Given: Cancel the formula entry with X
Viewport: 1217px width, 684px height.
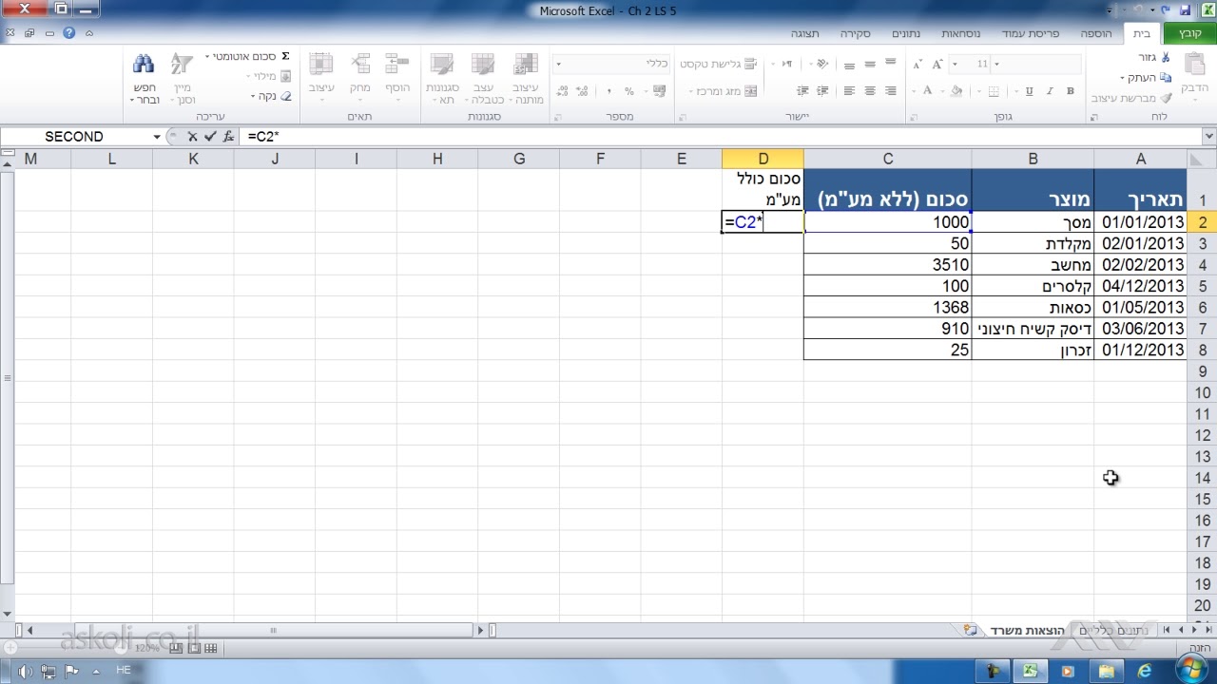Looking at the screenshot, I should 192,137.
